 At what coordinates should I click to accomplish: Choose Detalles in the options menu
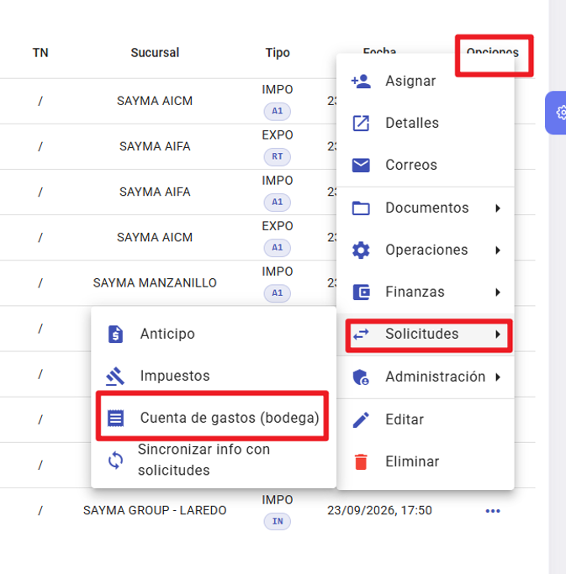point(426,123)
